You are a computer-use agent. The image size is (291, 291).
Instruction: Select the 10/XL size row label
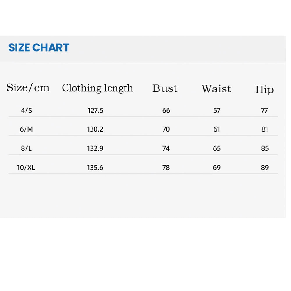pyautogui.click(x=26, y=168)
